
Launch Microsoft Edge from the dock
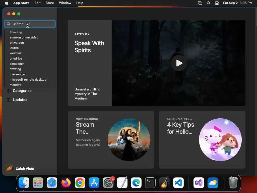[x=136, y=182]
